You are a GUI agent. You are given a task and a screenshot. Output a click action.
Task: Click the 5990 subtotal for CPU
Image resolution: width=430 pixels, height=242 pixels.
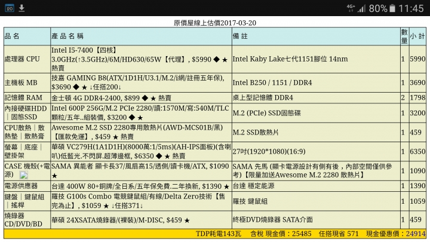[417, 59]
